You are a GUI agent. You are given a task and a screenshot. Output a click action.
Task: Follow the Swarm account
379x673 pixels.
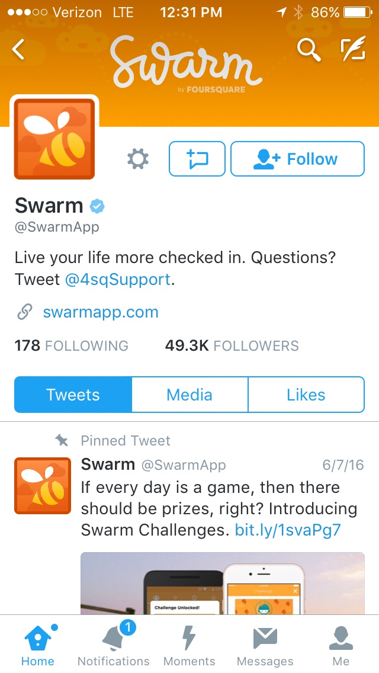click(297, 159)
